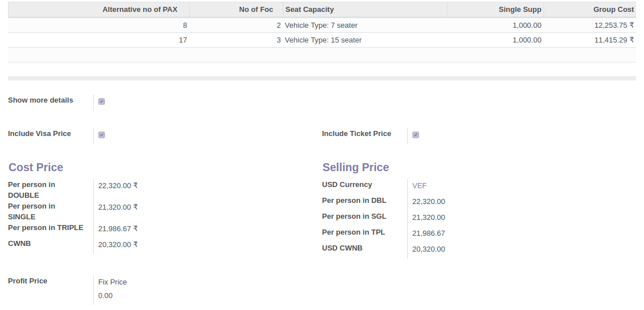Click the Fix Price profit value
Viewport: 644px width, 310px height.
pos(112,282)
